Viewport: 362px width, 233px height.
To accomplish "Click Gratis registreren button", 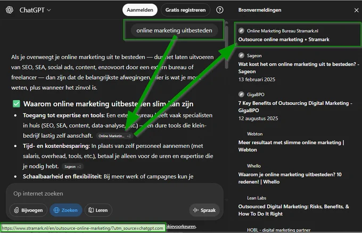I will 185,10.
